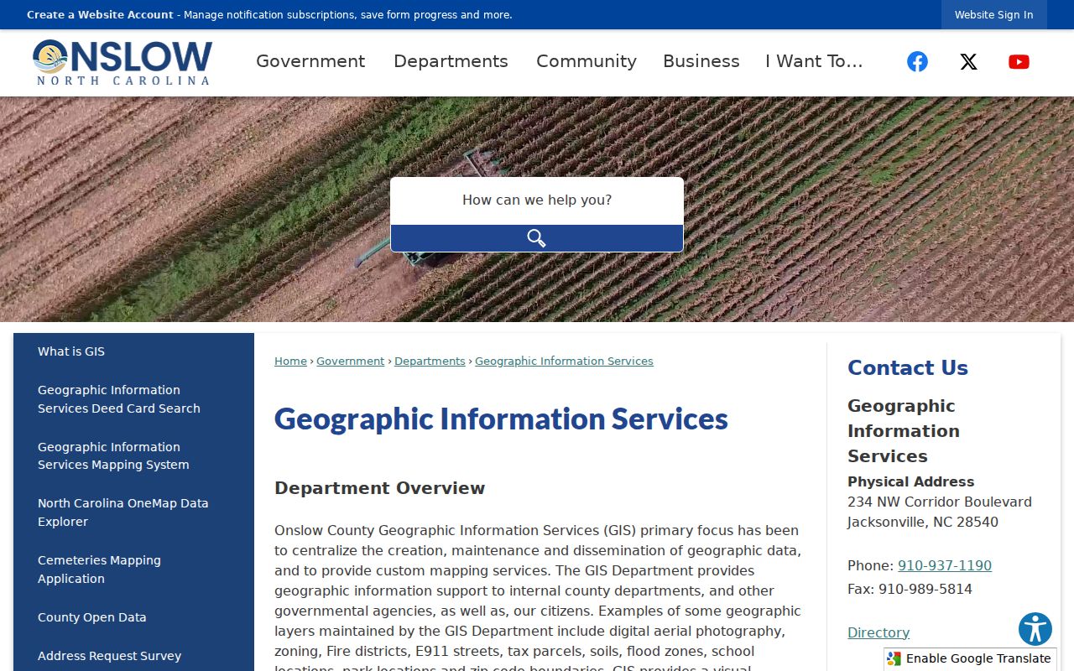Click the magnifying glass search button
Image resolution: width=1074 pixels, height=671 pixels.
(537, 238)
